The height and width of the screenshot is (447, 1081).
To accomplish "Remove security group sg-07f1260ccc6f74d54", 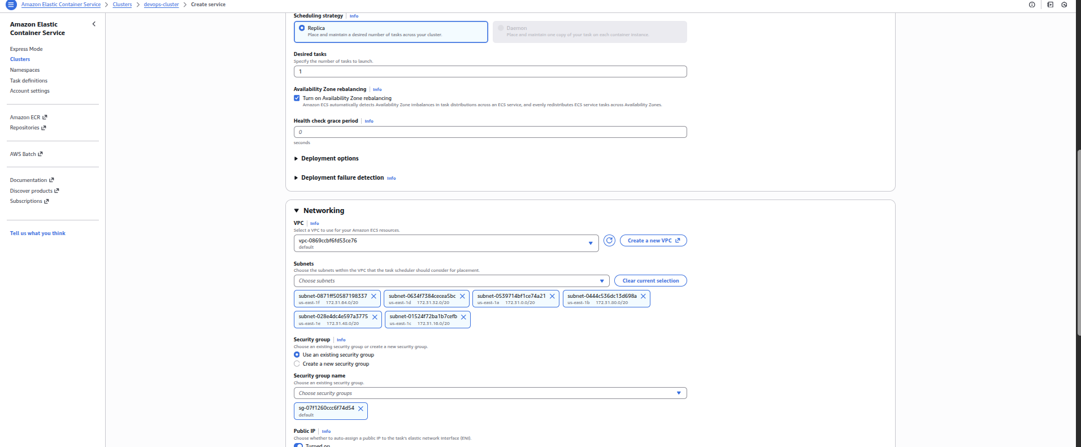I will [361, 409].
